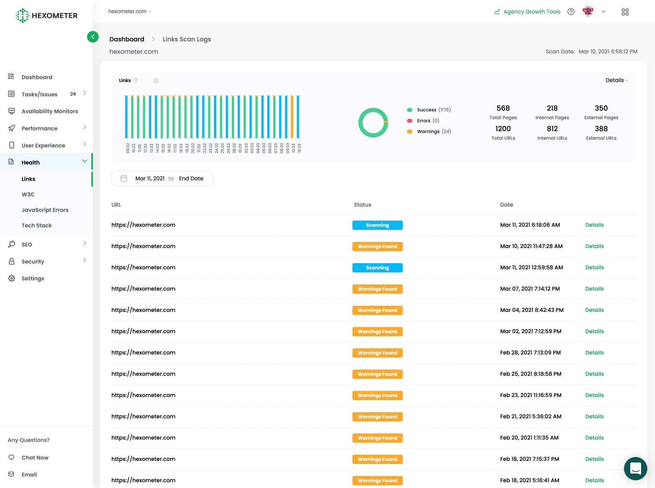Click the Health document icon
This screenshot has height=488, width=655.
[x=11, y=162]
